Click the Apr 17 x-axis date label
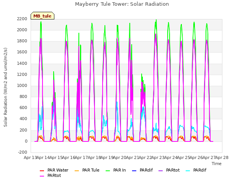The width and height of the screenshot is (245, 183). coord(81,157)
